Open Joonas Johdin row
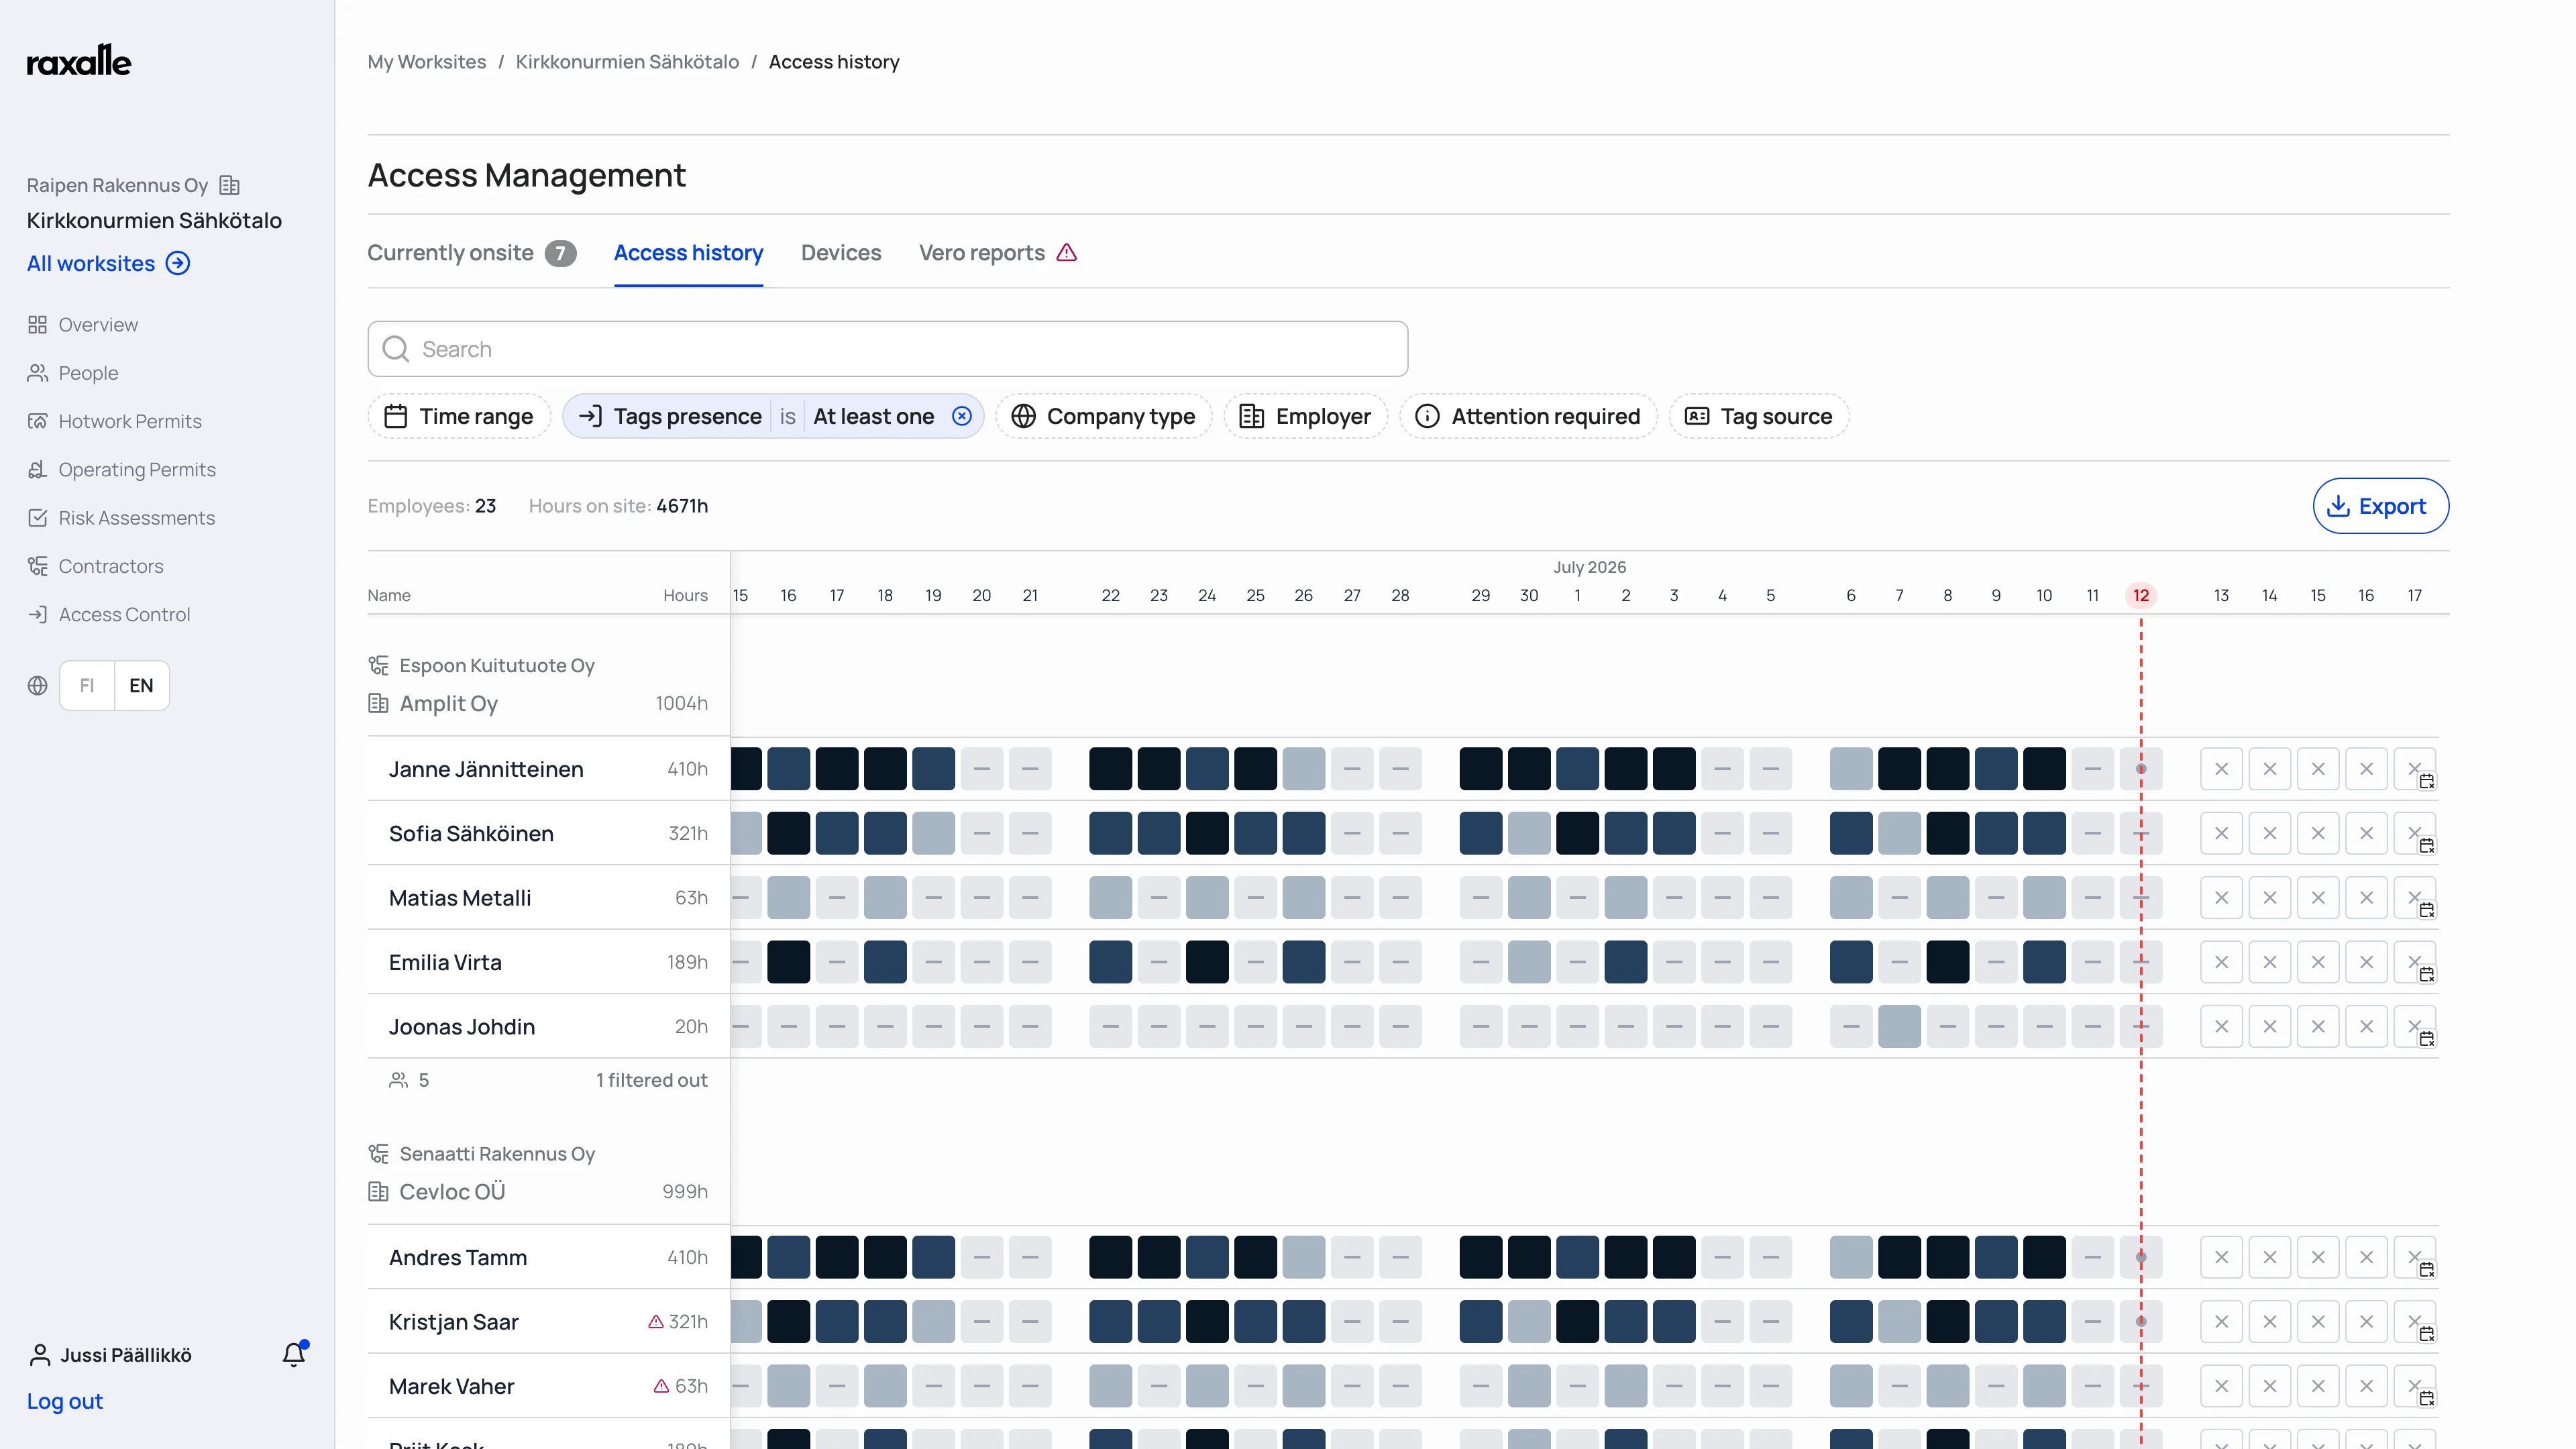This screenshot has width=2576, height=1449. click(x=548, y=1026)
